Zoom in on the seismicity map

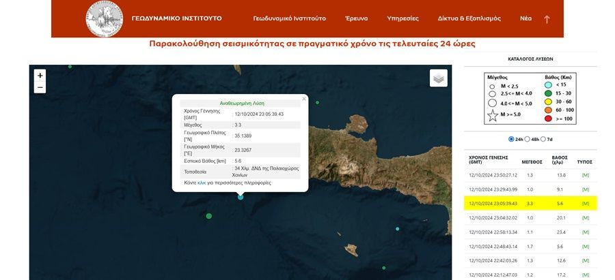40,76
